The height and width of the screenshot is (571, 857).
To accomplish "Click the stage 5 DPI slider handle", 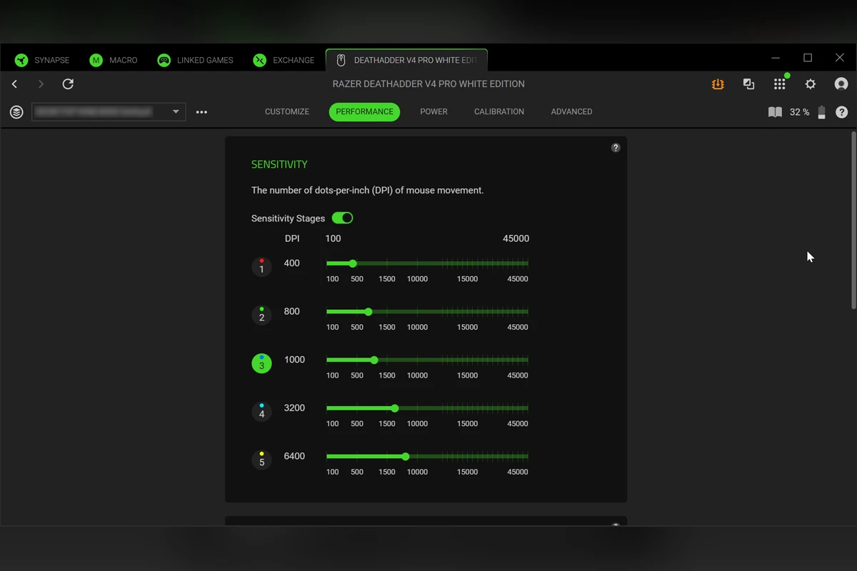I will 406,457.
